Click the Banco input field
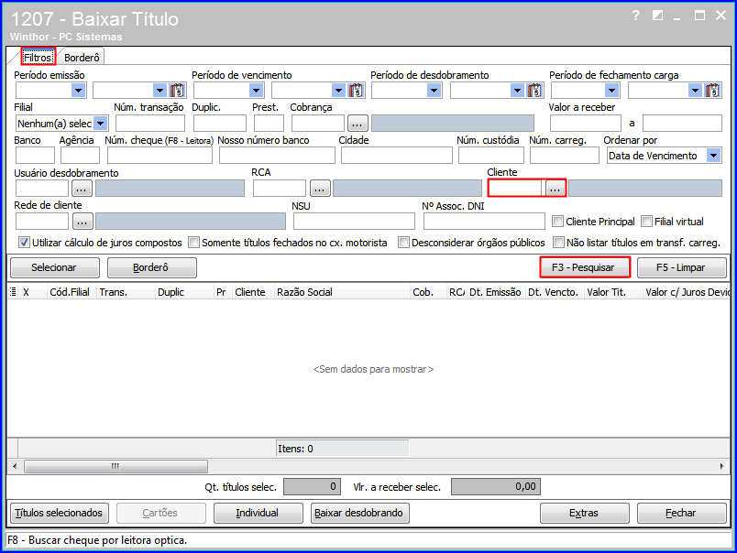The image size is (737, 553). pyautogui.click(x=35, y=156)
